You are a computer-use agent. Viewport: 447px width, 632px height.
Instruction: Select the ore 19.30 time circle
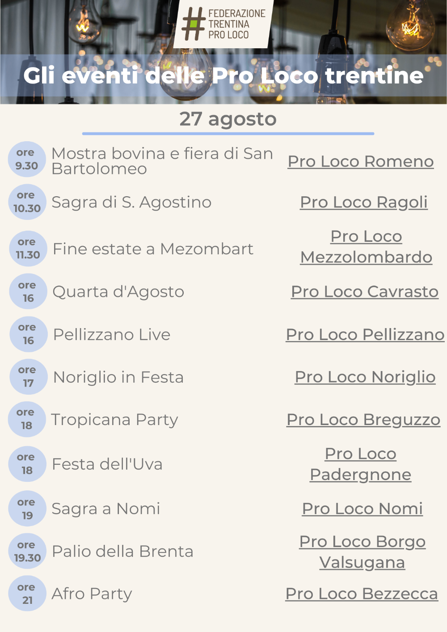point(27,551)
